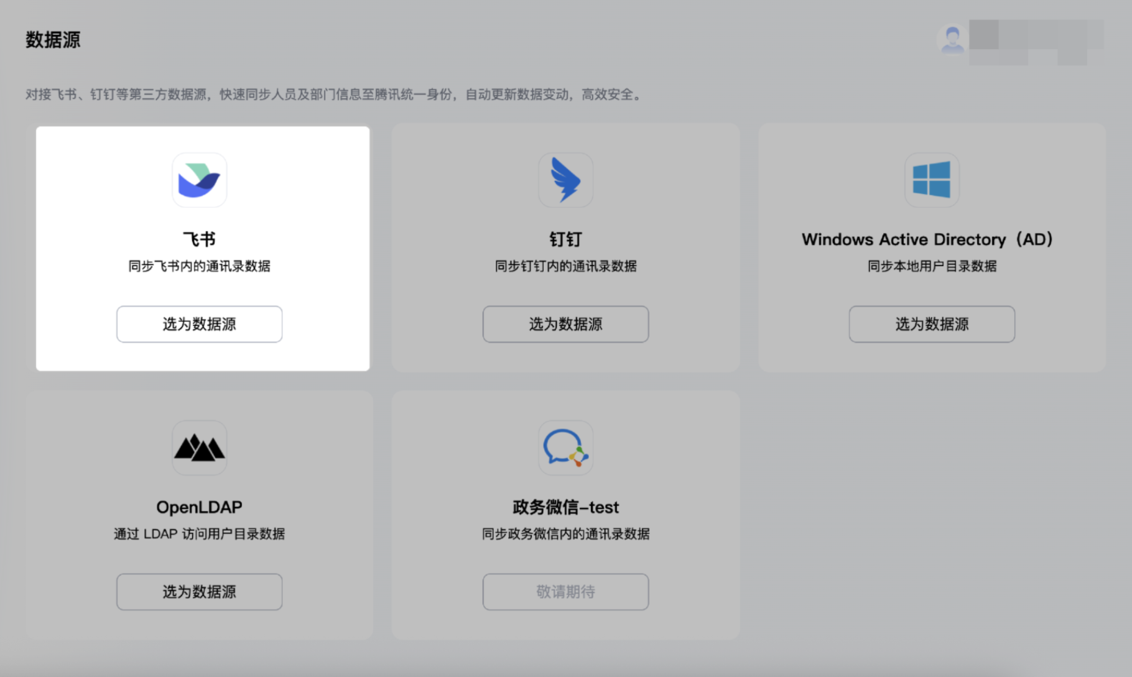Select 选为数据源 for Windows Active Directory

[932, 324]
